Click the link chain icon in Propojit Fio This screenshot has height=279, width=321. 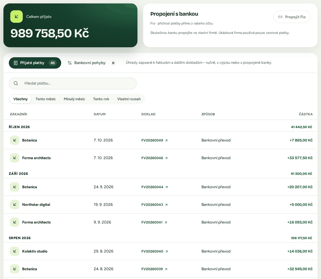[280, 17]
